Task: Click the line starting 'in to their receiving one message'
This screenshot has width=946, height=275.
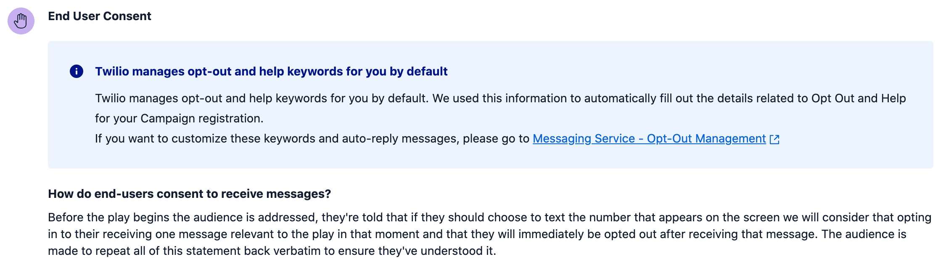Action: (477, 234)
